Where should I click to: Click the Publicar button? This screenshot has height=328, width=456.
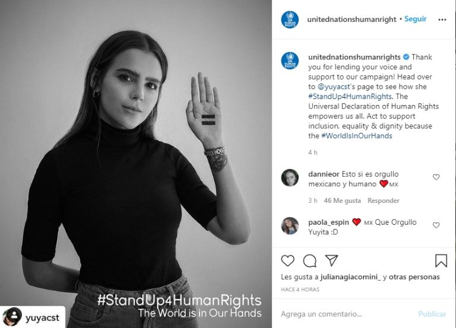tap(432, 314)
